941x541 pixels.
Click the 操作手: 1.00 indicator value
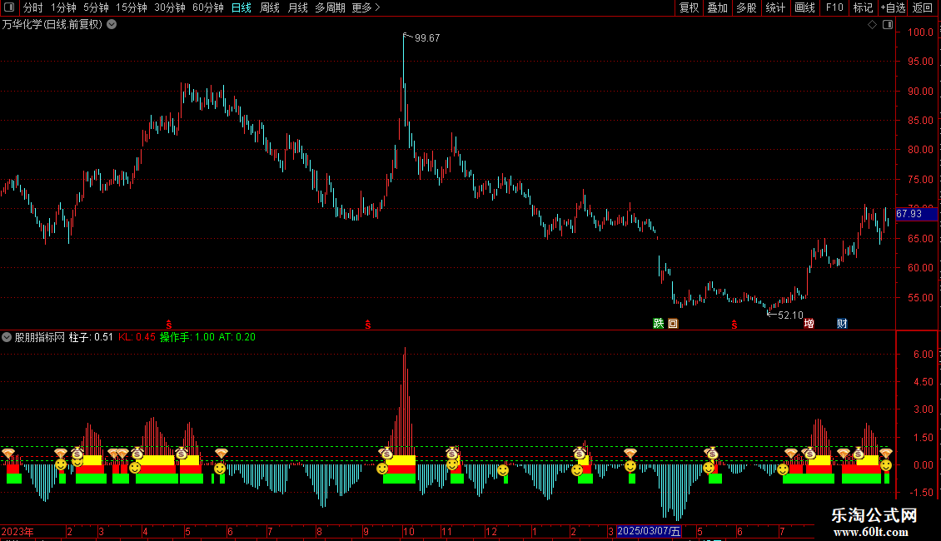click(x=187, y=337)
